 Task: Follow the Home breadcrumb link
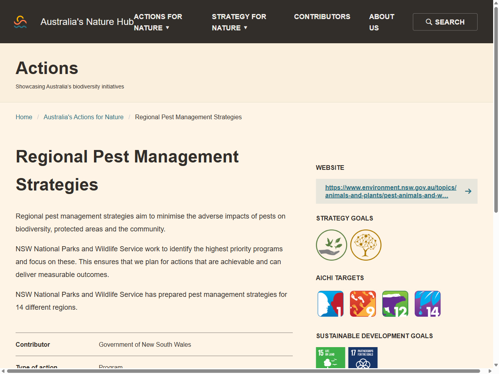click(24, 117)
